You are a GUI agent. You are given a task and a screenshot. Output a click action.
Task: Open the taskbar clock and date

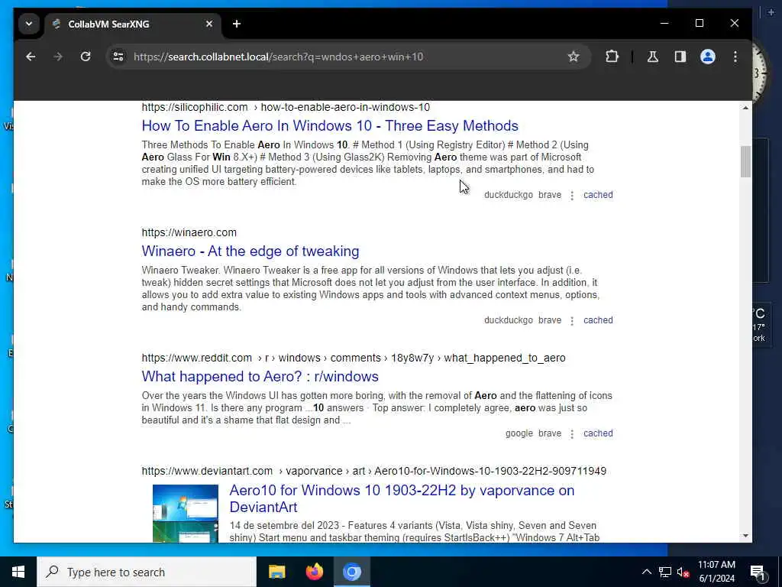[x=716, y=572]
